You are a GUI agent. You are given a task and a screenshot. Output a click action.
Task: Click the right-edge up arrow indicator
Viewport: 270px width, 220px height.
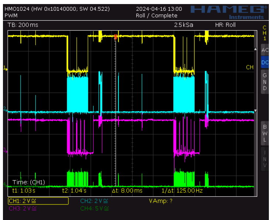[x=255, y=49]
